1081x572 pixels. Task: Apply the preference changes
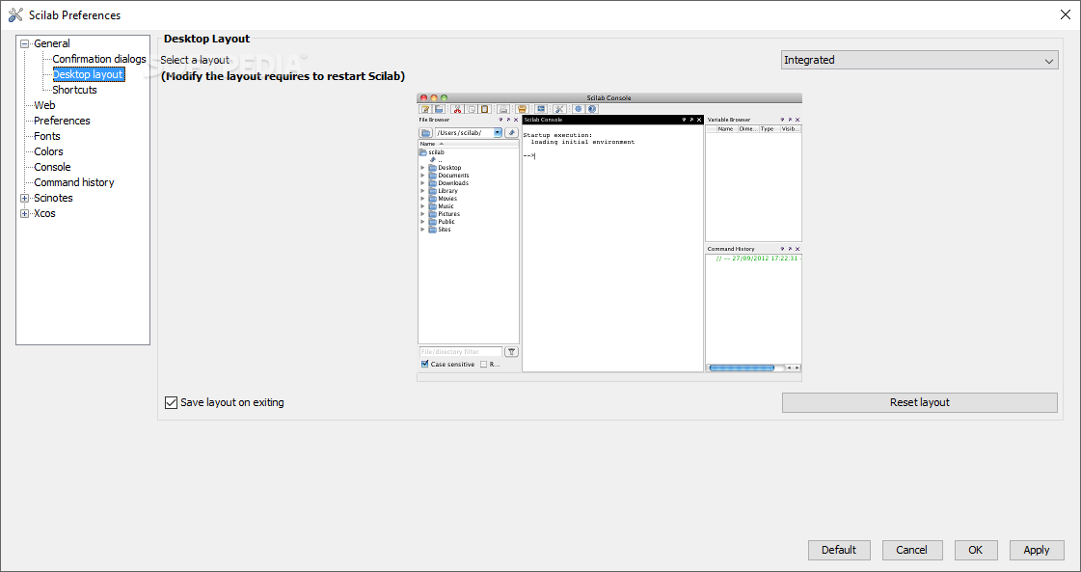point(1037,550)
